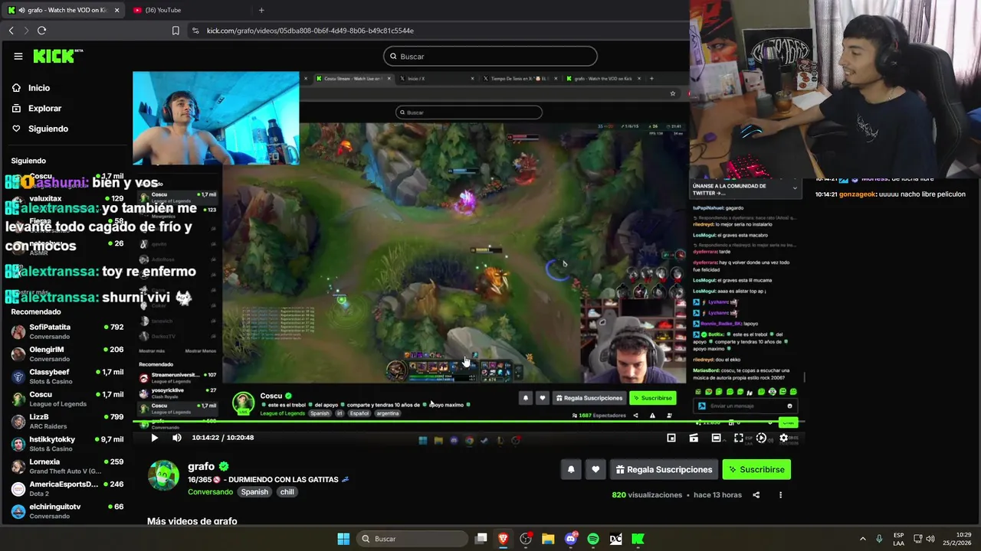Open Siguiendo in Kick sidebar
The width and height of the screenshot is (981, 551).
[48, 129]
